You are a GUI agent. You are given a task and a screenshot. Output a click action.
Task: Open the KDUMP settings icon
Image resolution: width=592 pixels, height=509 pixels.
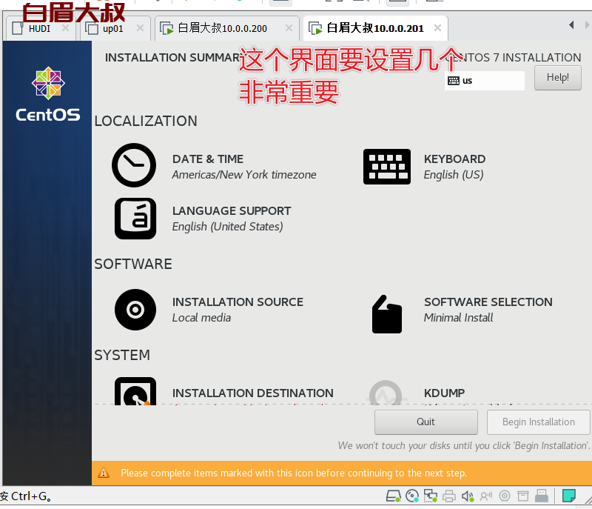point(386,393)
